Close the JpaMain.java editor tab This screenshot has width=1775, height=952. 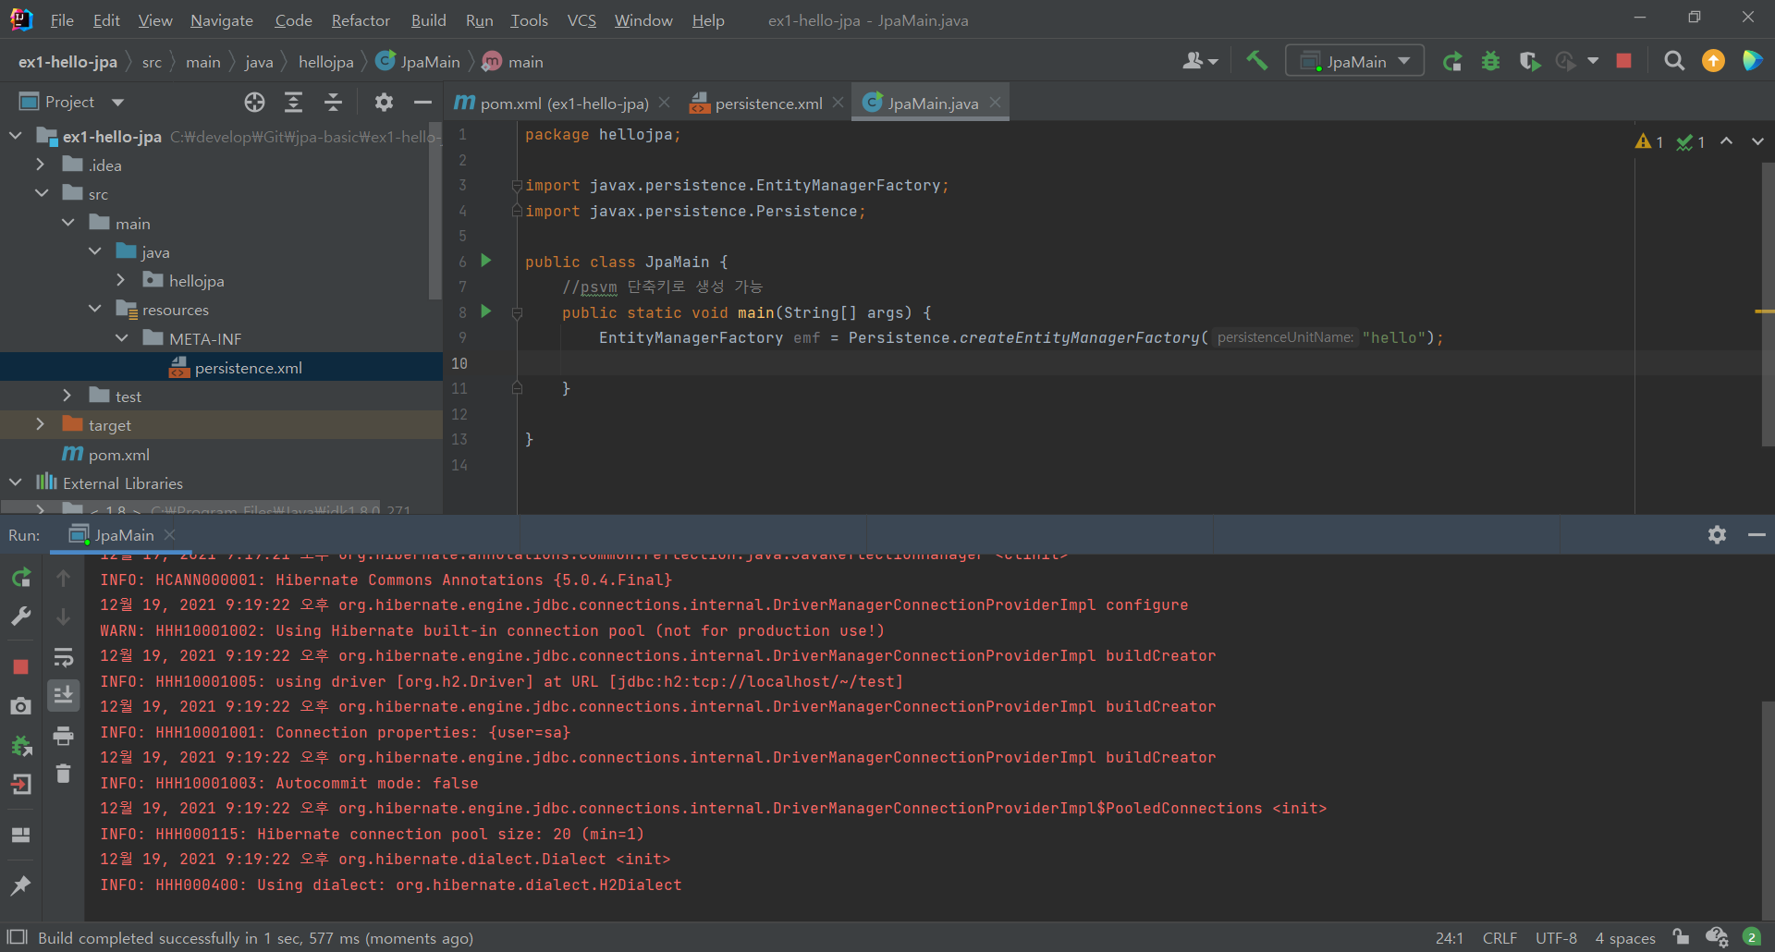(995, 103)
